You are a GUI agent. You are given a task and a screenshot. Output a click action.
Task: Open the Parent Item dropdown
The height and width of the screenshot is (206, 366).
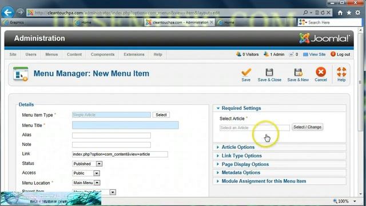94,192
